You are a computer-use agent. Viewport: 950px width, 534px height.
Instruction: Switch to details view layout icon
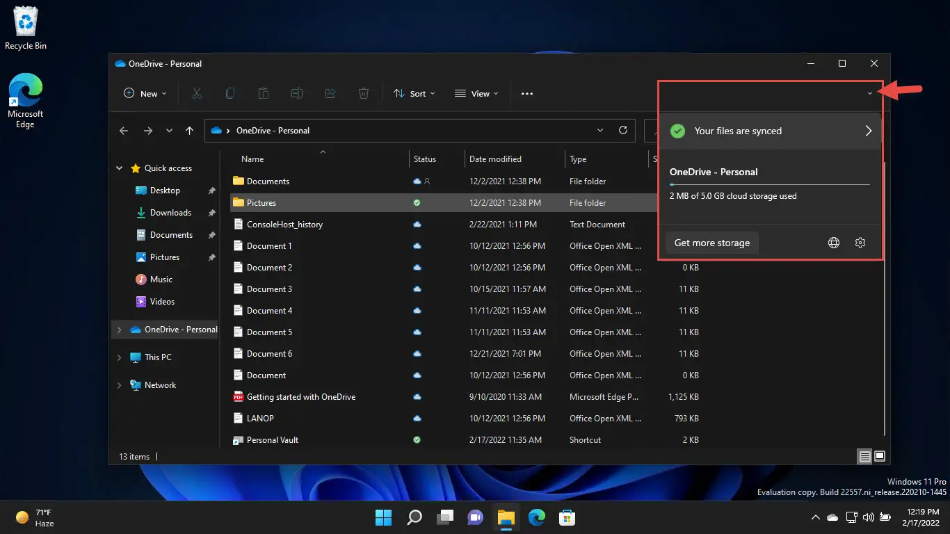tap(865, 457)
